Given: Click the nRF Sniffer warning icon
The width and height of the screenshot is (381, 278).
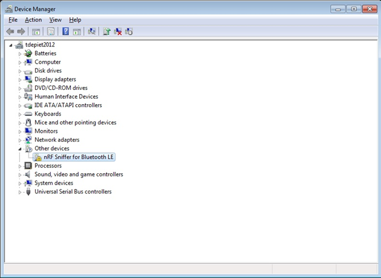Looking at the screenshot, I should 38,158.
